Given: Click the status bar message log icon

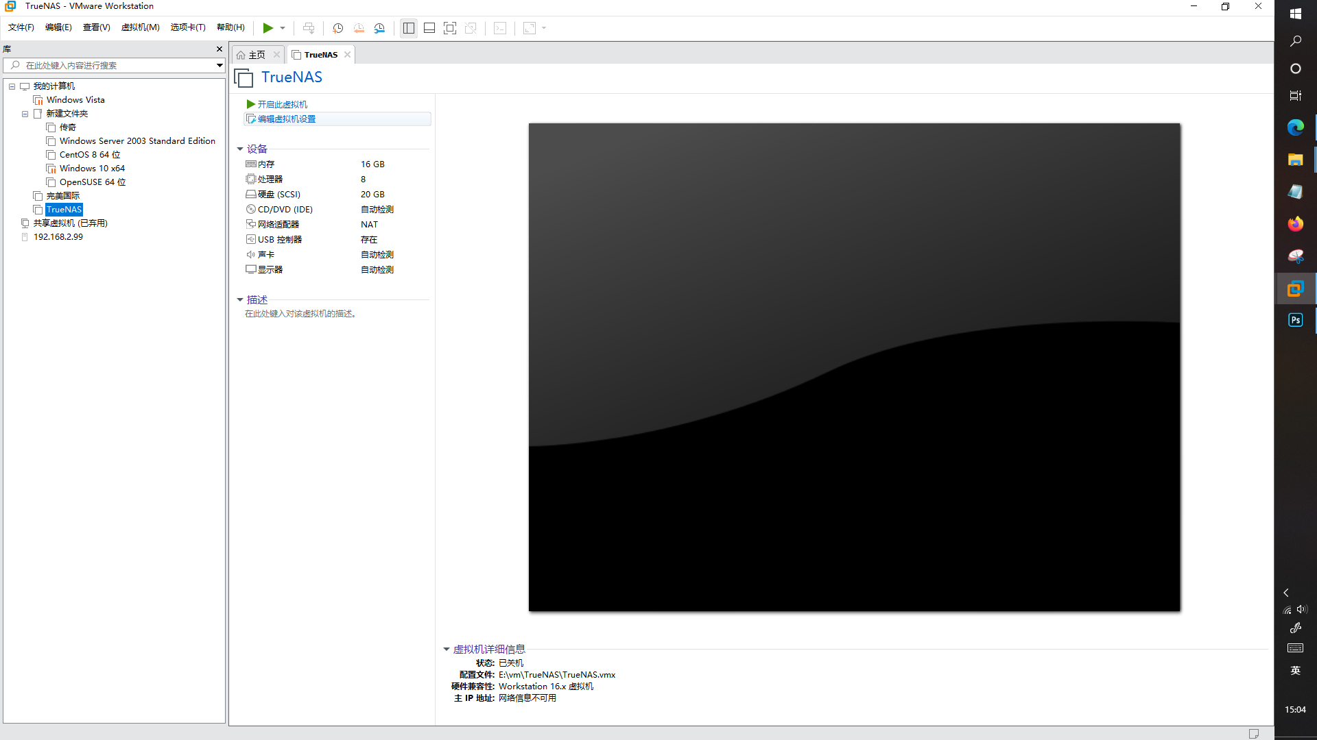Looking at the screenshot, I should (x=1254, y=733).
